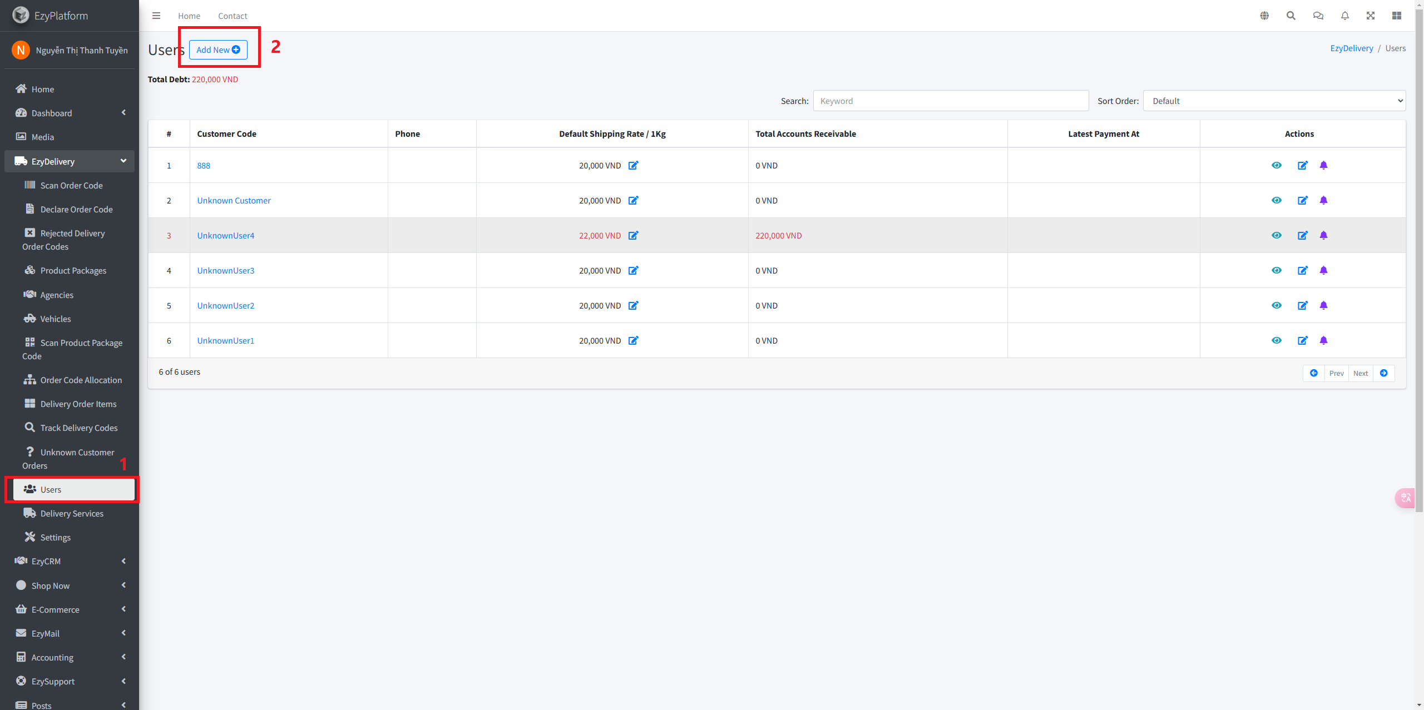
Task: Edit shipping rate for Unknown Customer
Action: (x=634, y=200)
